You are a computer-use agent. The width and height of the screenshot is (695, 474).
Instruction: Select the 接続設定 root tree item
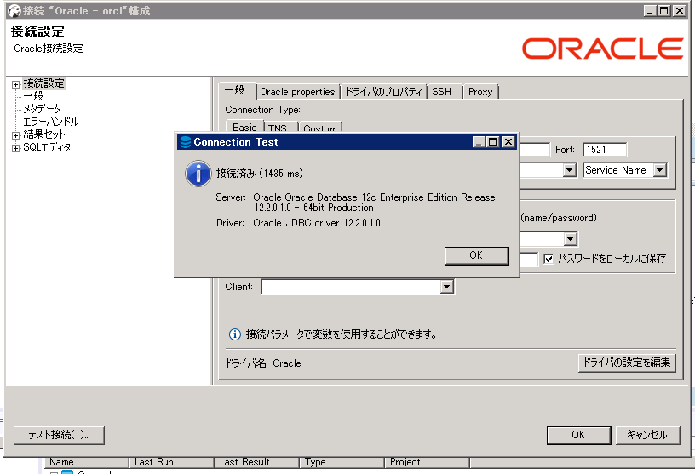point(44,83)
